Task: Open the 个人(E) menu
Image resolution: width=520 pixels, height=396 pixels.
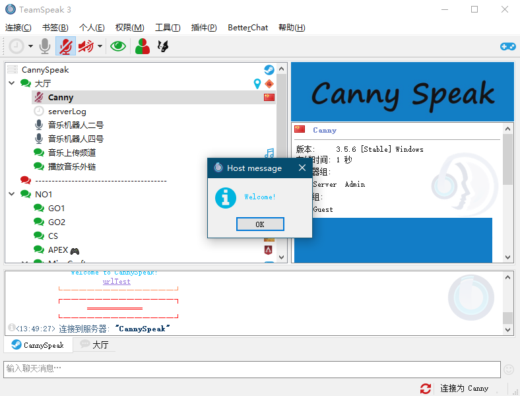Action: pyautogui.click(x=92, y=28)
